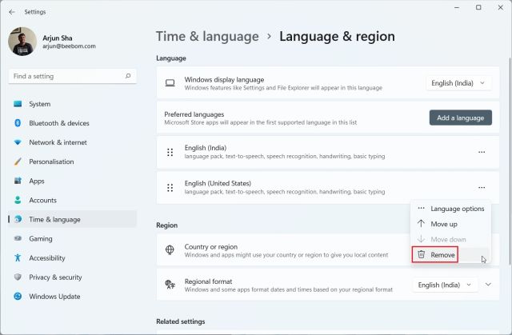512x335 pixels.
Task: Click the English (United States) language row
Action: [x=328, y=188]
